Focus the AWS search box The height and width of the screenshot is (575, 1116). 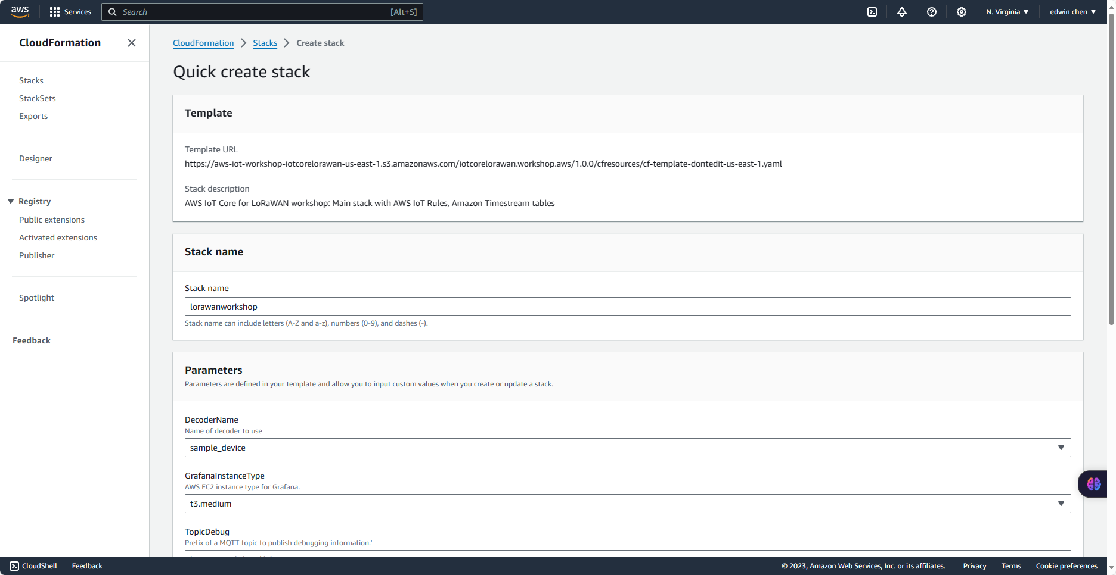[262, 12]
